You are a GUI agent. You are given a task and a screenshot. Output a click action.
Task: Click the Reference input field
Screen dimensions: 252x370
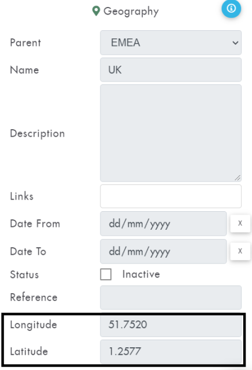(x=171, y=297)
